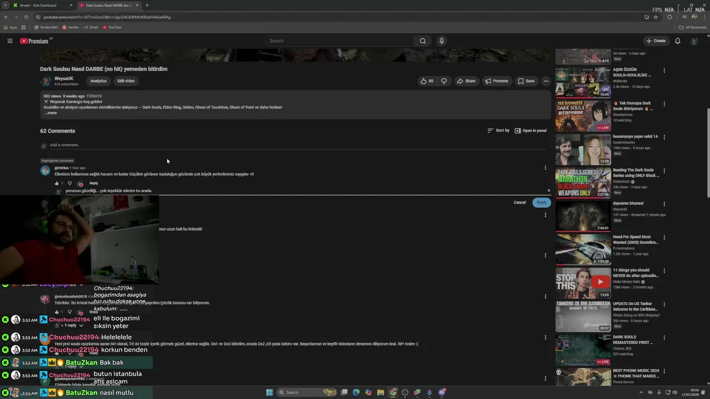710x399 pixels.
Task: Click Reply under @Evirius comment
Action: 94,183
